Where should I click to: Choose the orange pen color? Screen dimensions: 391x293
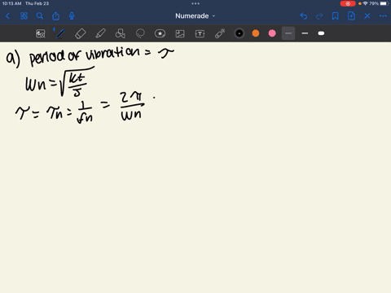(x=256, y=33)
